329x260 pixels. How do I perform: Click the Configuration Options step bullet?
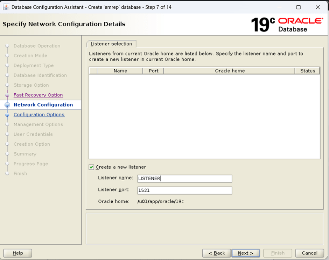tap(7, 115)
